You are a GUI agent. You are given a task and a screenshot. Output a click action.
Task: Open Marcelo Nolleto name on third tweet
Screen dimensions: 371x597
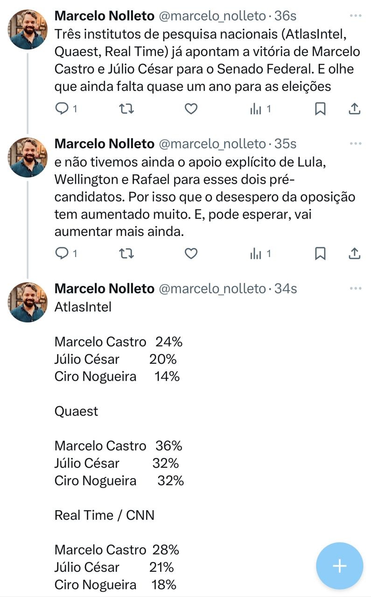tap(104, 289)
